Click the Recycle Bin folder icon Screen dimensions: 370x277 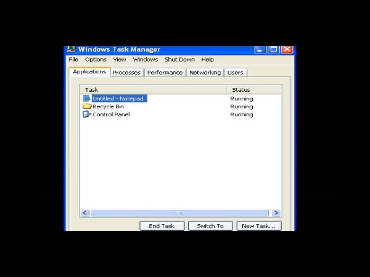(x=86, y=106)
